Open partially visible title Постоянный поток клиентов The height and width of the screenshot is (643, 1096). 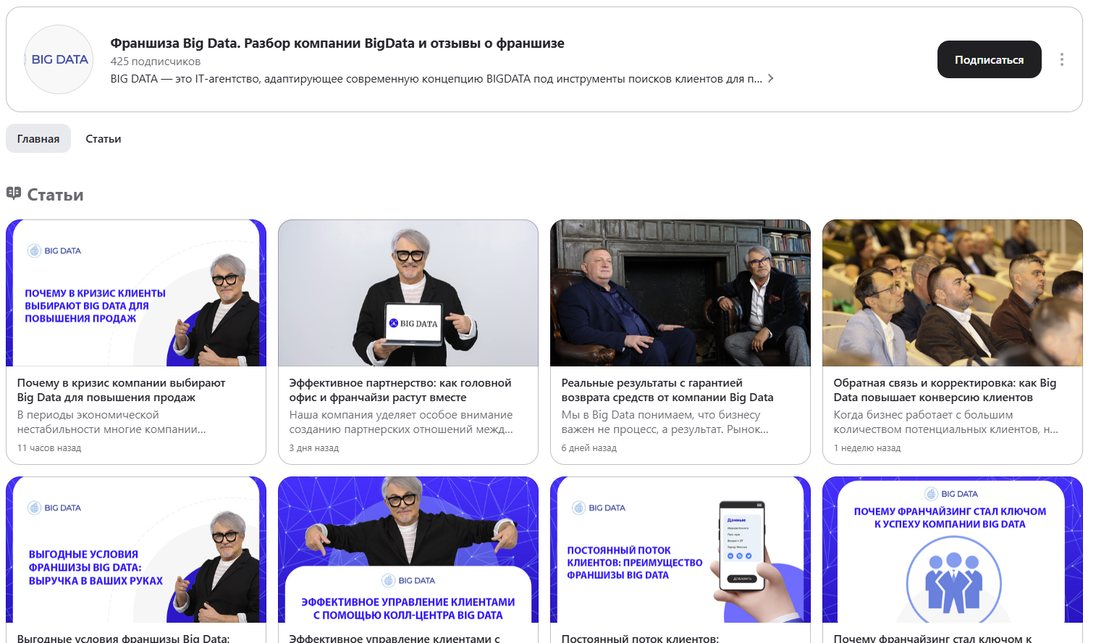pyautogui.click(x=640, y=638)
